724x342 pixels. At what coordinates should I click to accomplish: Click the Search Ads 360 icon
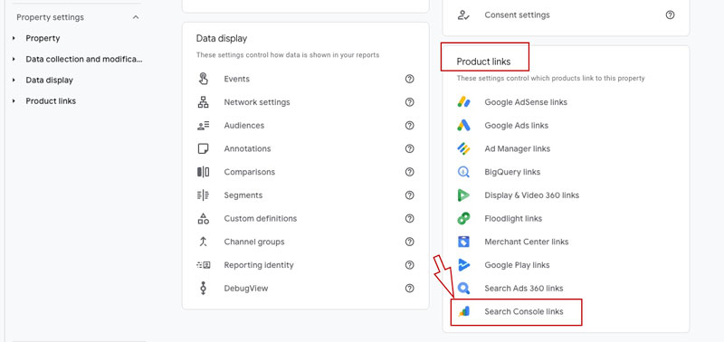point(463,288)
